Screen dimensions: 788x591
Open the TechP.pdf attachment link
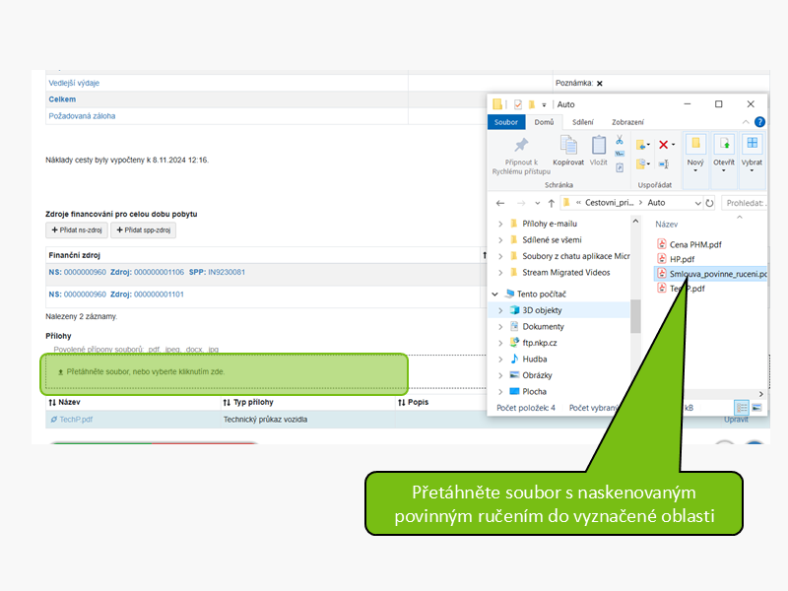coord(76,420)
